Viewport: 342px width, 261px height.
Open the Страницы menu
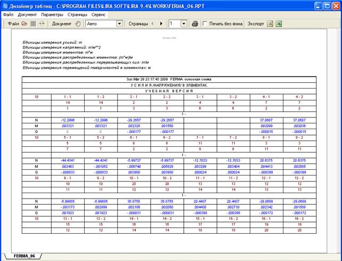(77, 14)
